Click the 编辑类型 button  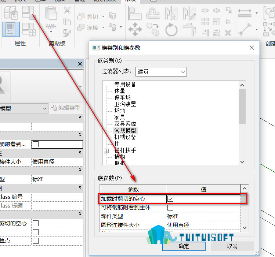[x=66, y=108]
